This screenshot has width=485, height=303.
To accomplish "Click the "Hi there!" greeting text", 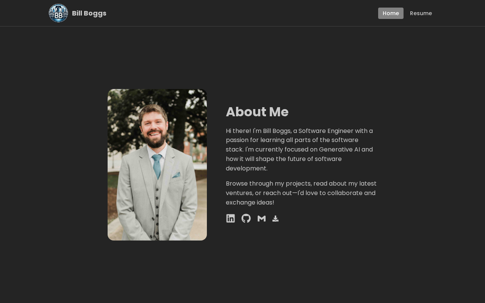I will click(238, 131).
